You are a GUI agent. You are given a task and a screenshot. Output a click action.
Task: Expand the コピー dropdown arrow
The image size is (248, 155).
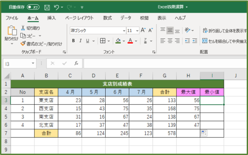40,36
